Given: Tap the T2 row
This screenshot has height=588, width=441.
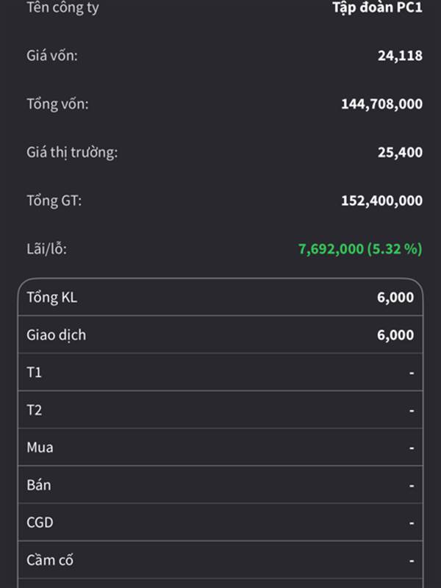Looking at the screenshot, I should [x=220, y=410].
